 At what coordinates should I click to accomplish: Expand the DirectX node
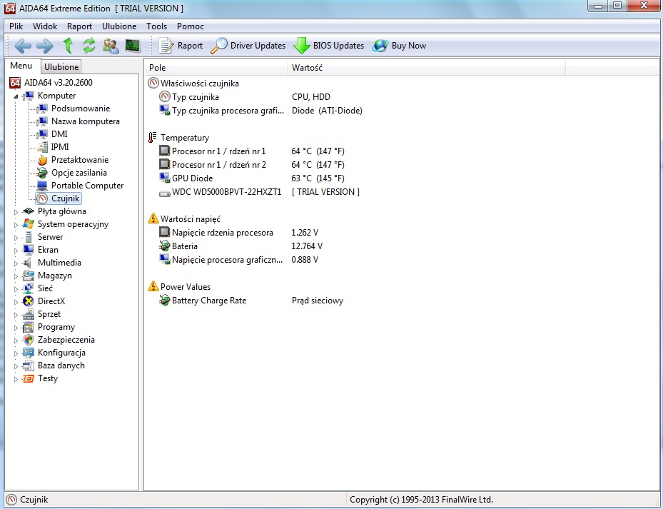(x=16, y=302)
